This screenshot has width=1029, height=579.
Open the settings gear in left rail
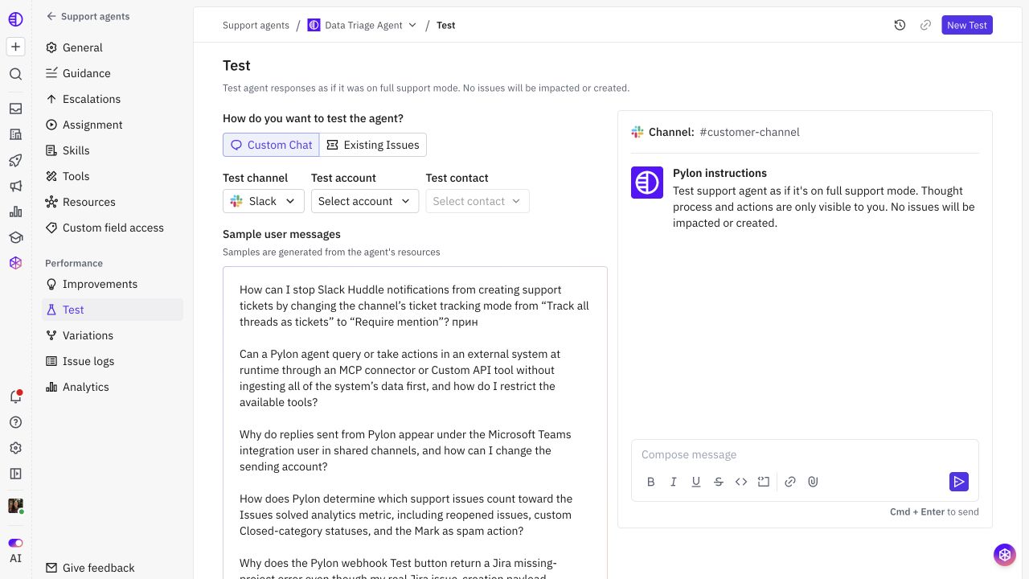(15, 448)
